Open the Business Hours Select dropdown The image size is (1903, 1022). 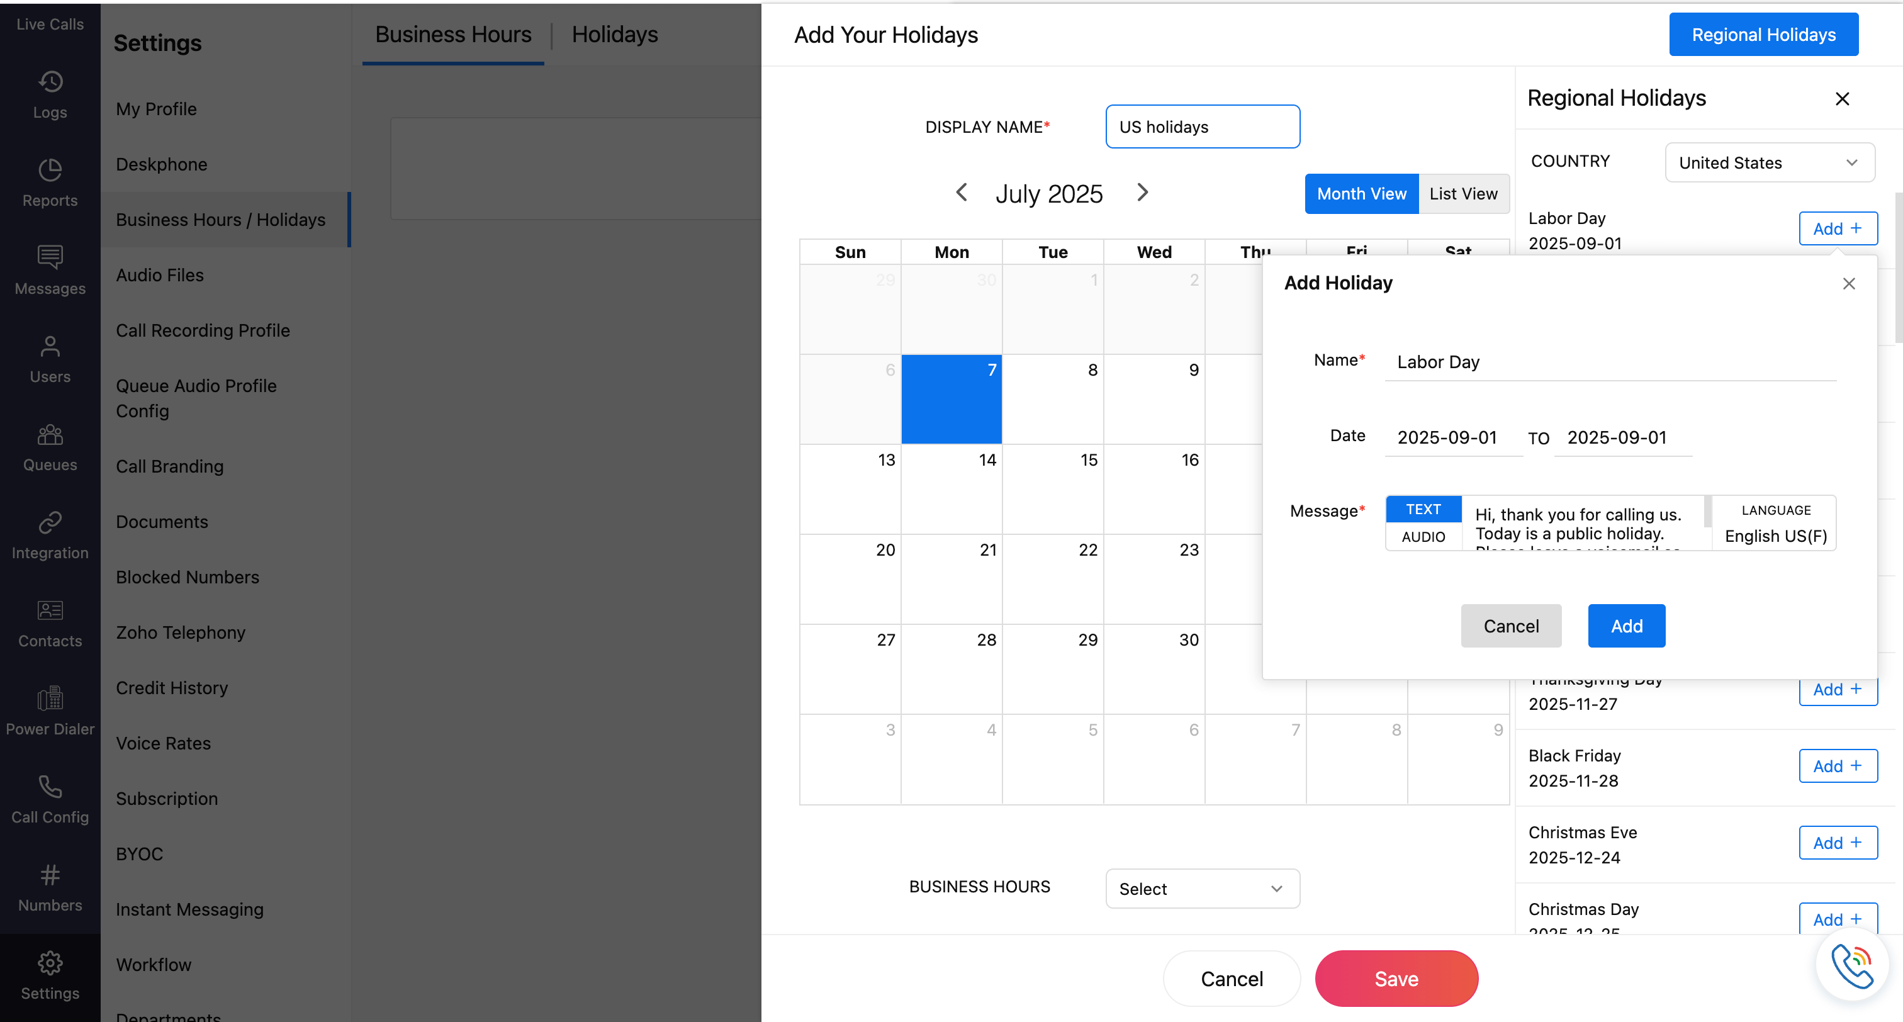coord(1202,889)
